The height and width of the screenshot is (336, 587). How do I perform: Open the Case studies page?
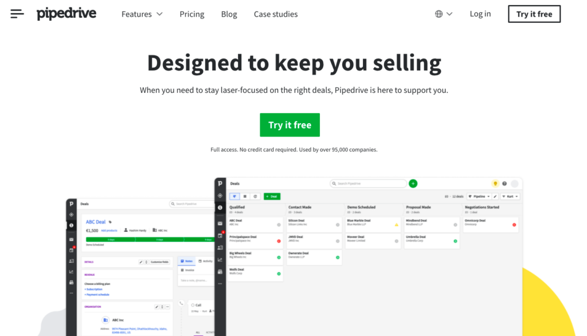coord(276,14)
